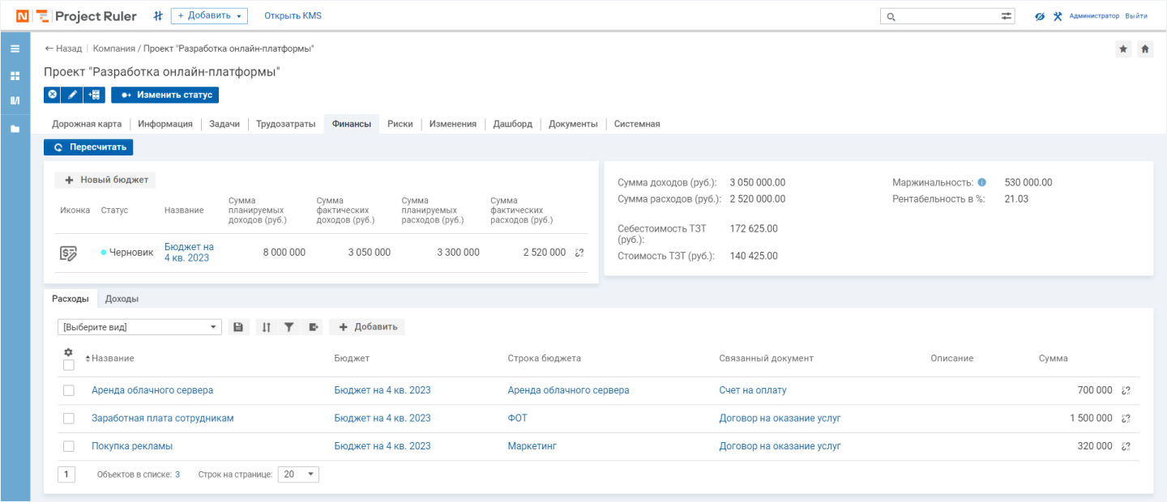Switch to the Информация tab
This screenshot has height=502, width=1167.
(165, 124)
